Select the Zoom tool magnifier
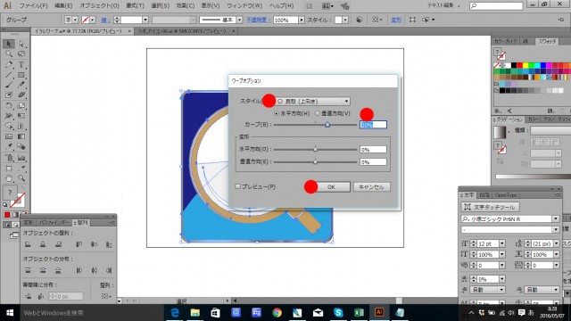This screenshot has height=321, width=571. click(x=21, y=178)
